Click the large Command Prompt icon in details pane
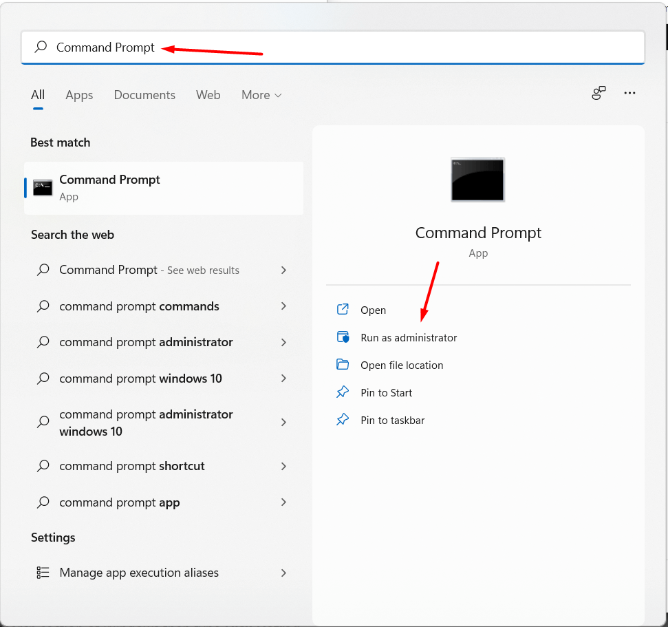Image resolution: width=668 pixels, height=627 pixels. [x=477, y=180]
